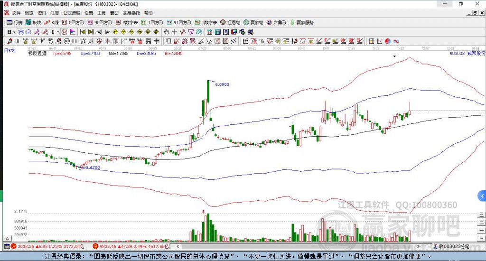Step chart left black arrow
Screen dimensions: 486x261
click(99, 32)
